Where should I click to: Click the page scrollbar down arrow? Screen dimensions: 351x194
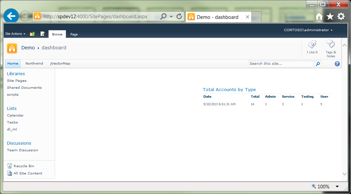344,174
